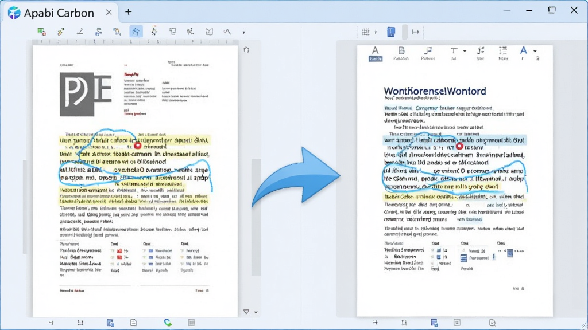Click the blue document icon below left pane
The height and width of the screenshot is (330, 588).
(x=110, y=323)
